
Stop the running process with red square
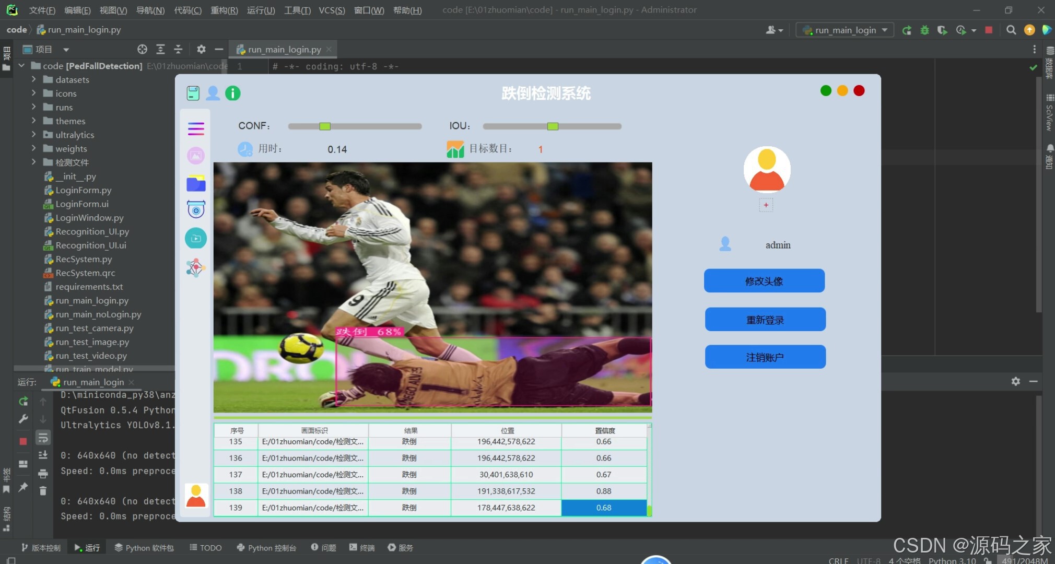click(x=988, y=30)
